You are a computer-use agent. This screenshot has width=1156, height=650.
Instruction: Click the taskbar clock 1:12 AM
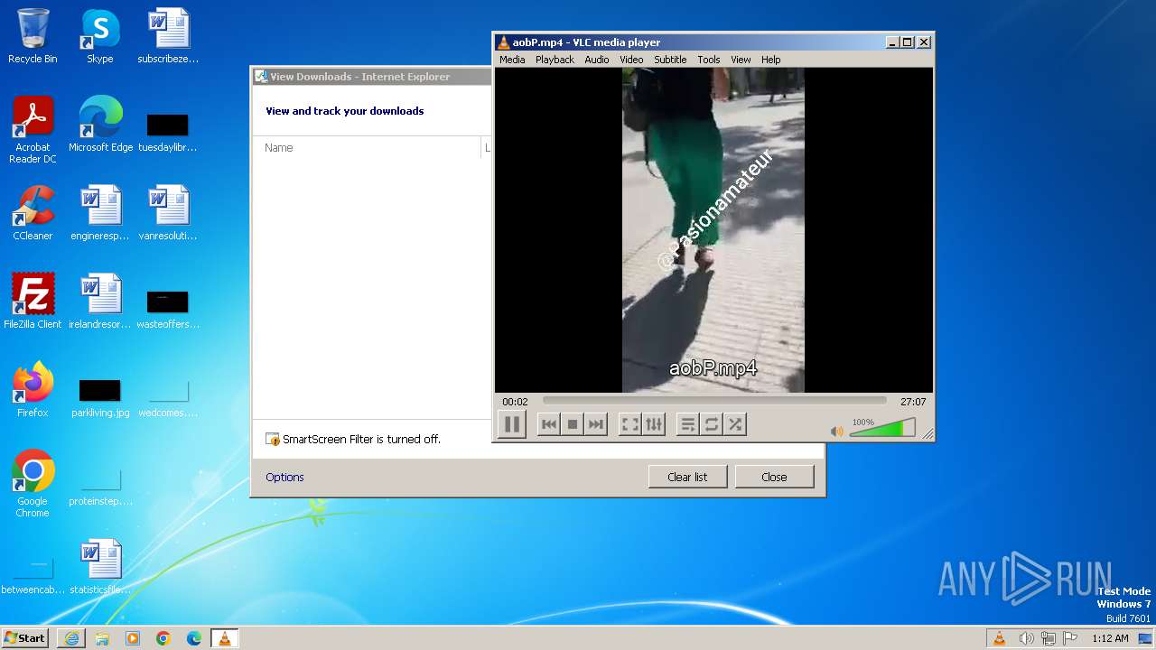pyautogui.click(x=1110, y=638)
